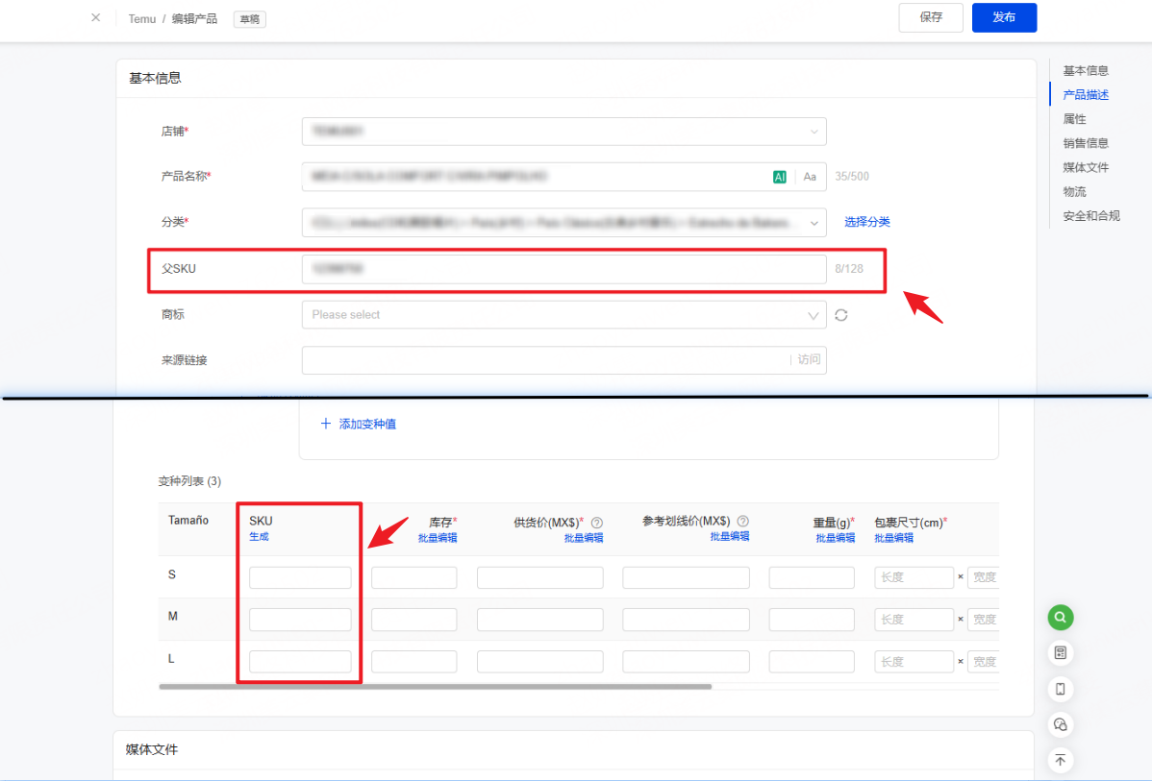
Task: Go to 媒体文件 in the right navigation
Action: [x=1085, y=167]
